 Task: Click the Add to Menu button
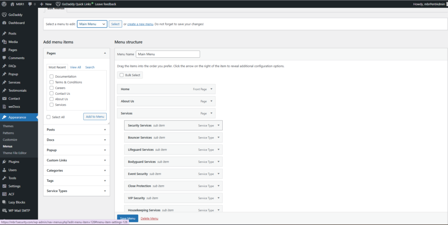(x=95, y=117)
